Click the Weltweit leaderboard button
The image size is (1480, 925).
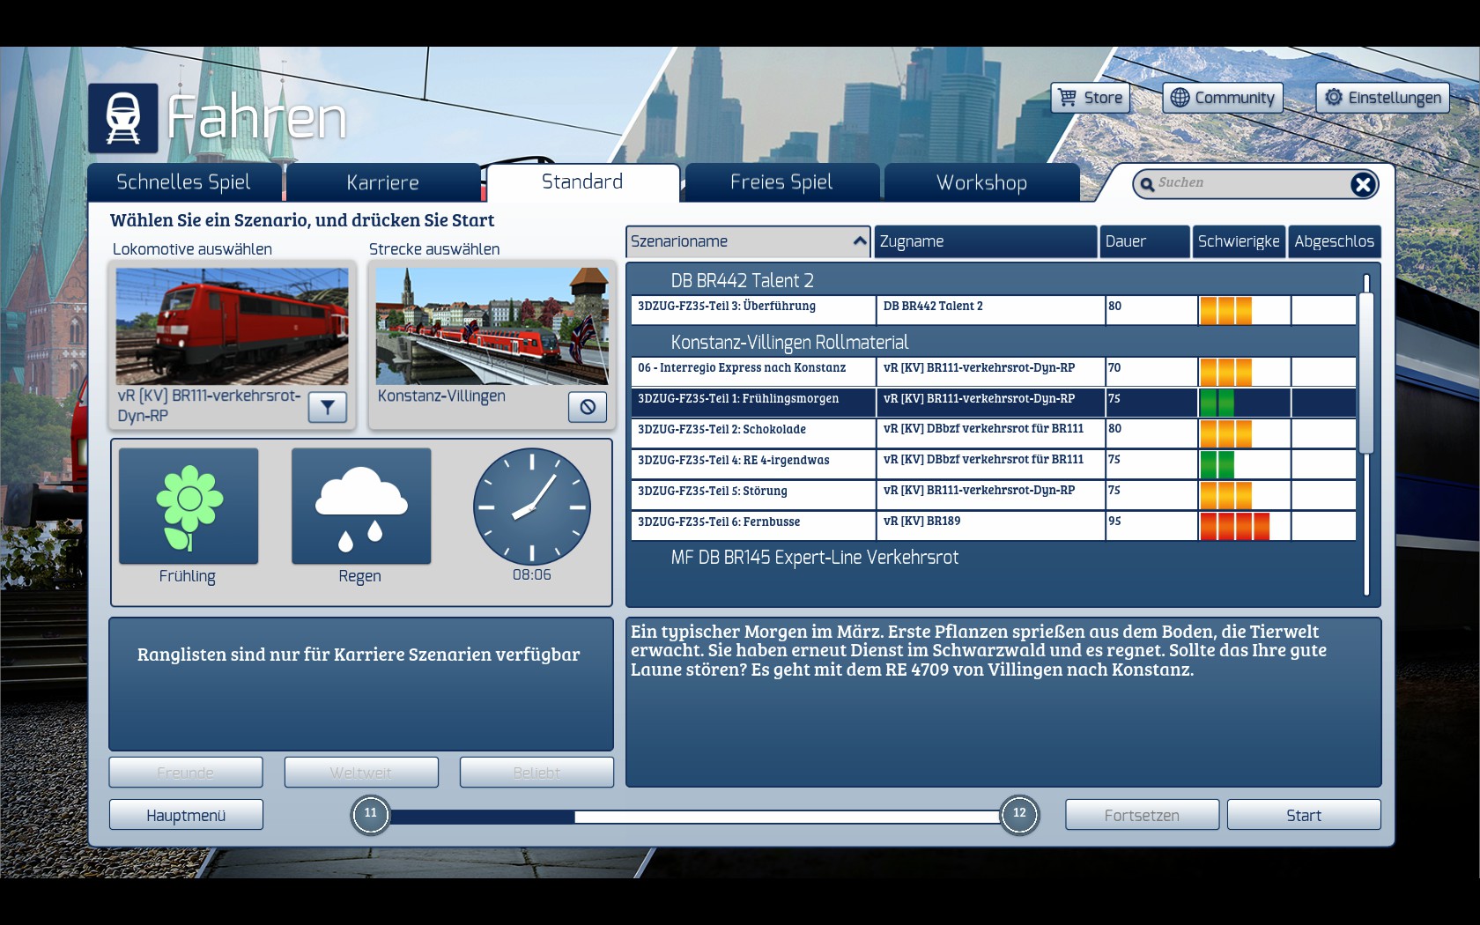click(x=361, y=773)
